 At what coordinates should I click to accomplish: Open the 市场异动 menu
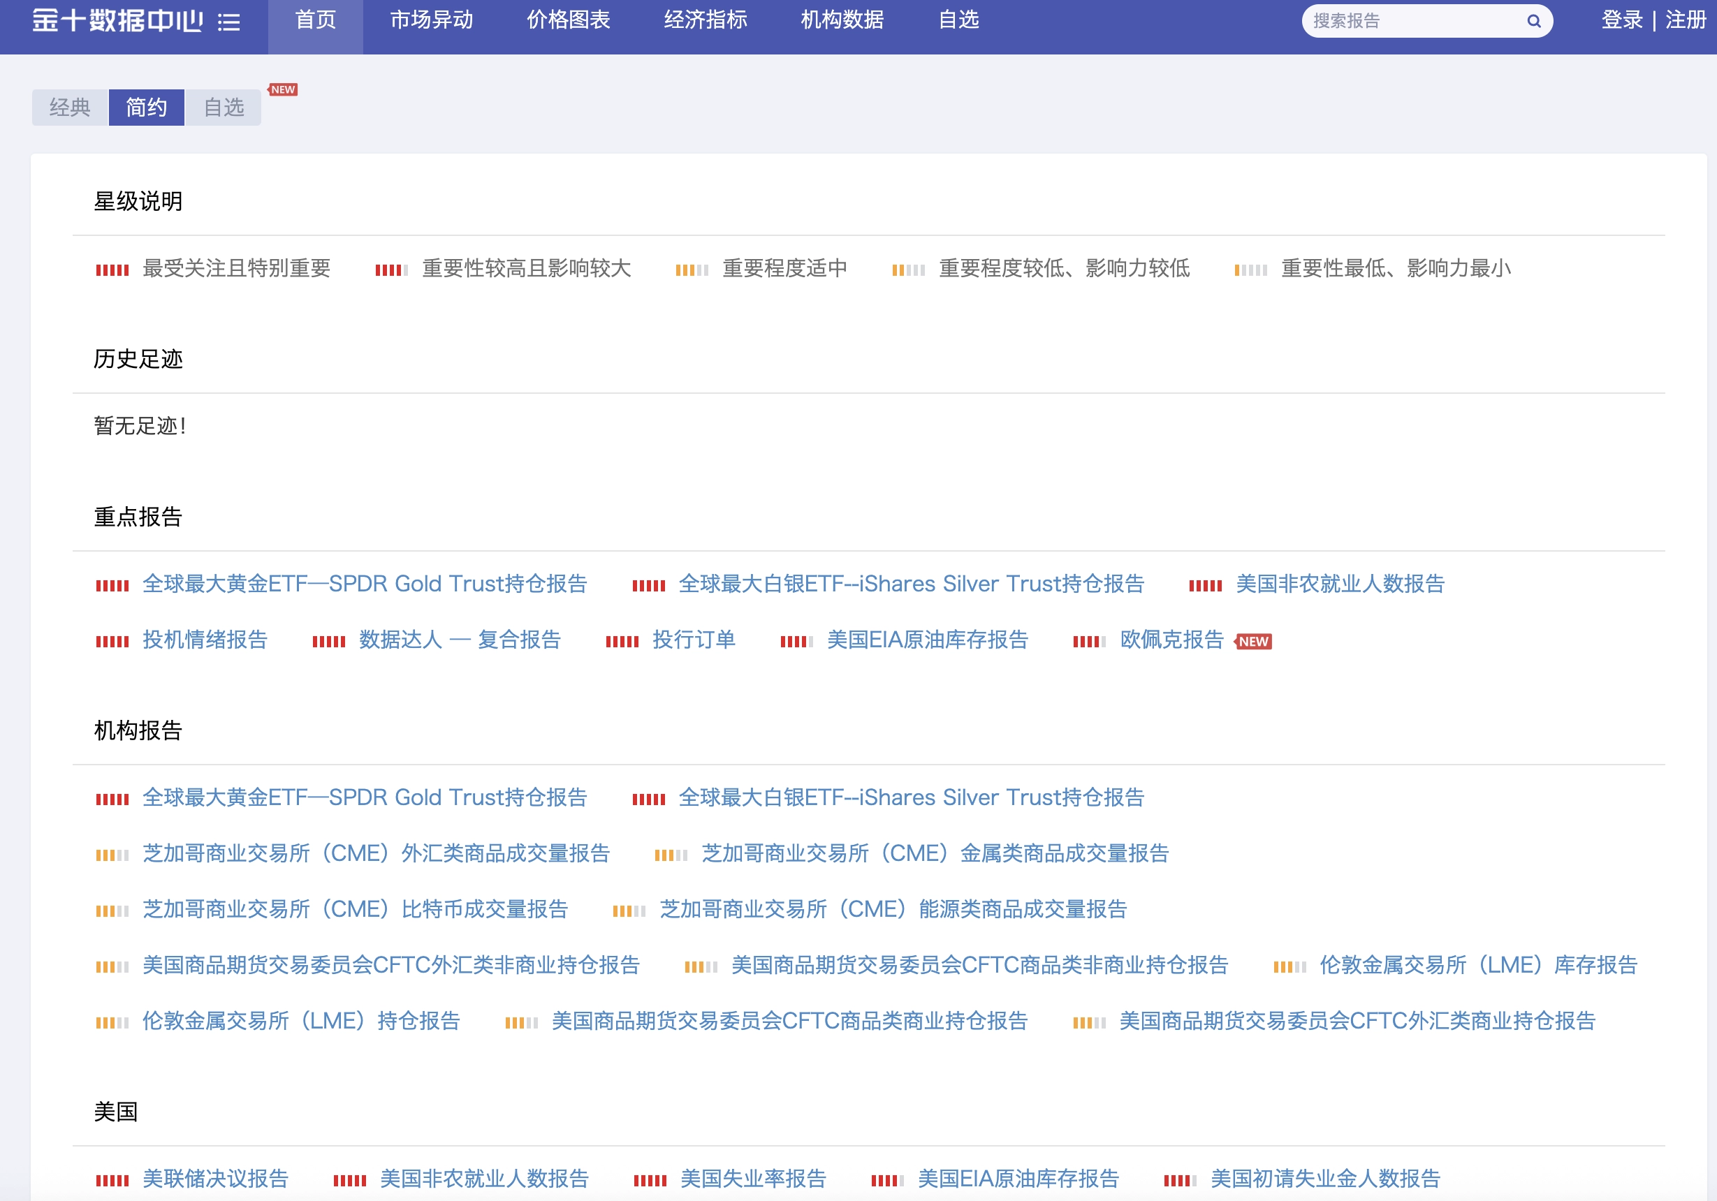pos(432,20)
